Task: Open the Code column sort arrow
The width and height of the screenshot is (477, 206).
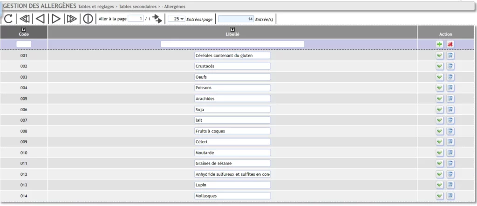Action: 24,29
